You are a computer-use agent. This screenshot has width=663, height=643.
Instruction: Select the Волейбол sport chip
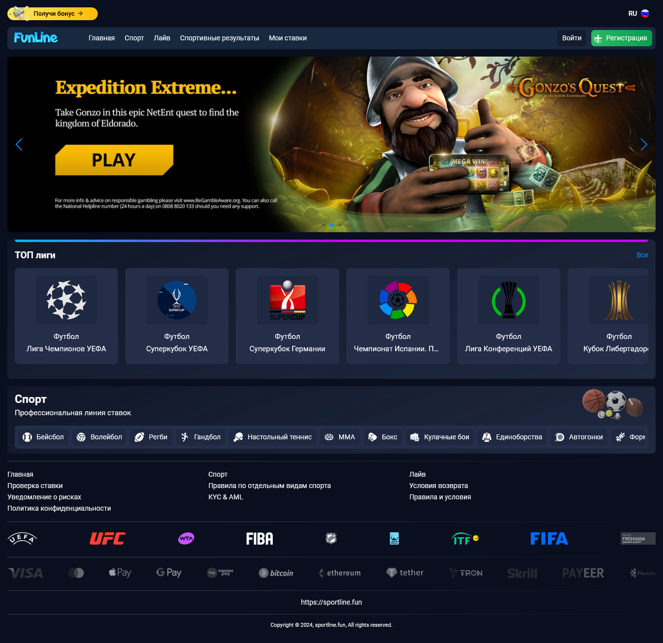99,437
